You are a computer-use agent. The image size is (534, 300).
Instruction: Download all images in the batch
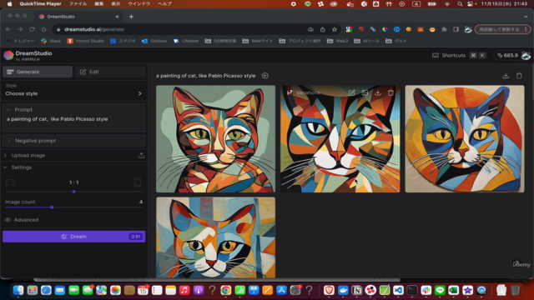pos(506,76)
